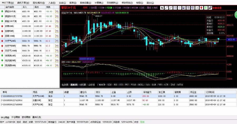Show the CCI indicator
Screen dimensions: 237x124
(x=121, y=85)
